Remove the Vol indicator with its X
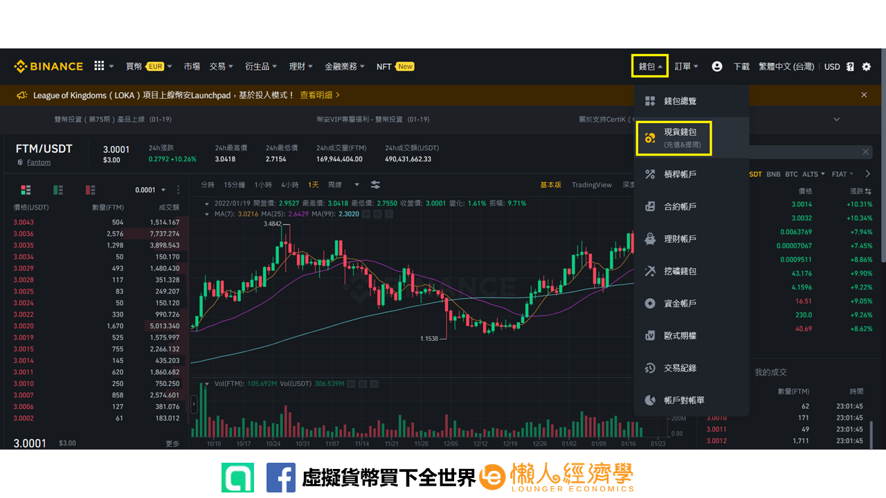This screenshot has width=886, height=498. (374, 383)
